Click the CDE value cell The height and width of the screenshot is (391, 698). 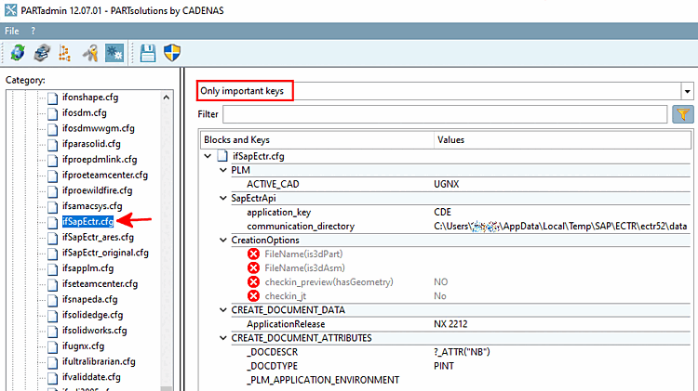click(442, 212)
